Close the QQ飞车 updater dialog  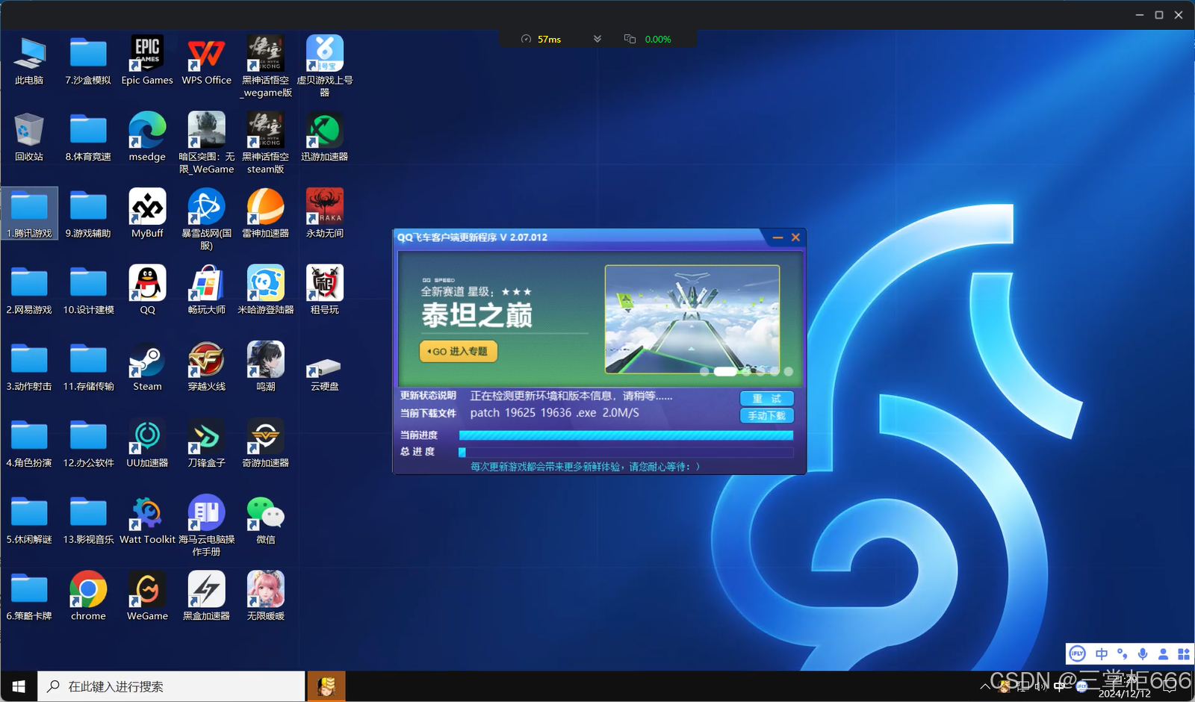pyautogui.click(x=795, y=237)
